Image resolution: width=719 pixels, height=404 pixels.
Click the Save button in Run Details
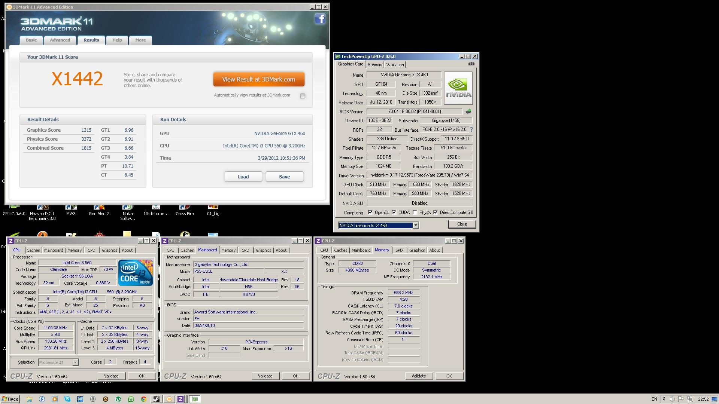click(x=285, y=177)
